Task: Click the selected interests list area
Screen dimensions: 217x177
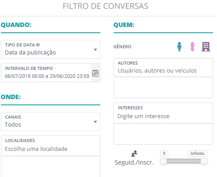Action: 163,134
